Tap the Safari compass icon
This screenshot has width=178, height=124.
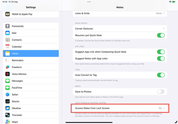(x=8, y=95)
